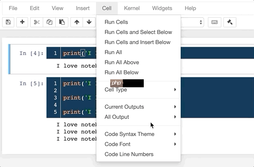Expand the All Output submenu arrow

pos(175,117)
